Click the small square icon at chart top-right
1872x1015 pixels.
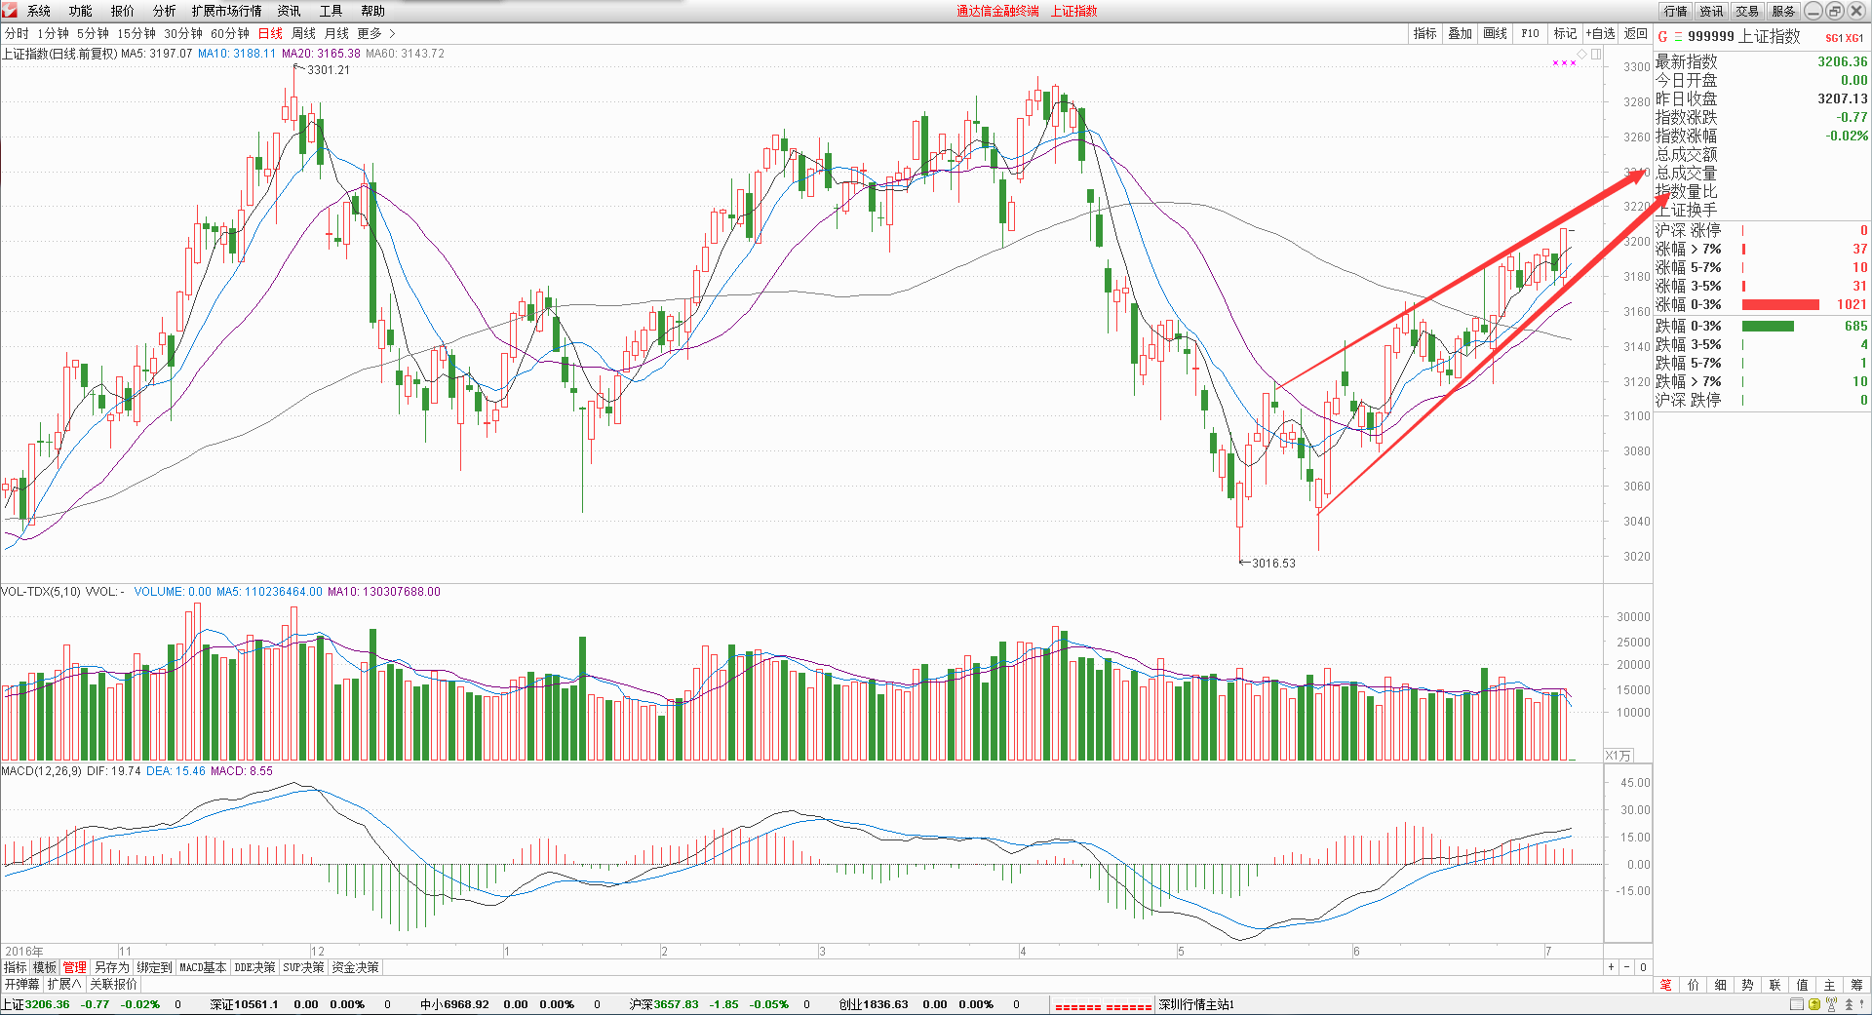(x=1596, y=54)
